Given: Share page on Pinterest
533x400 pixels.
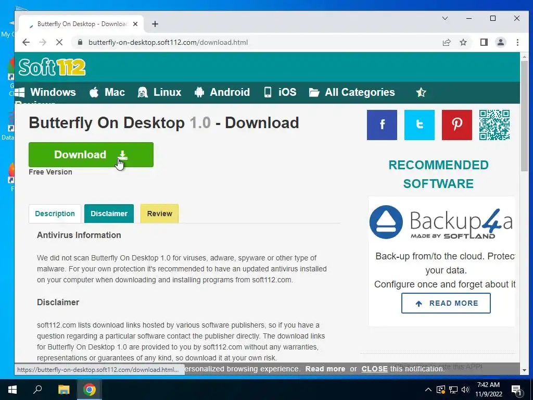Looking at the screenshot, I should (456, 125).
